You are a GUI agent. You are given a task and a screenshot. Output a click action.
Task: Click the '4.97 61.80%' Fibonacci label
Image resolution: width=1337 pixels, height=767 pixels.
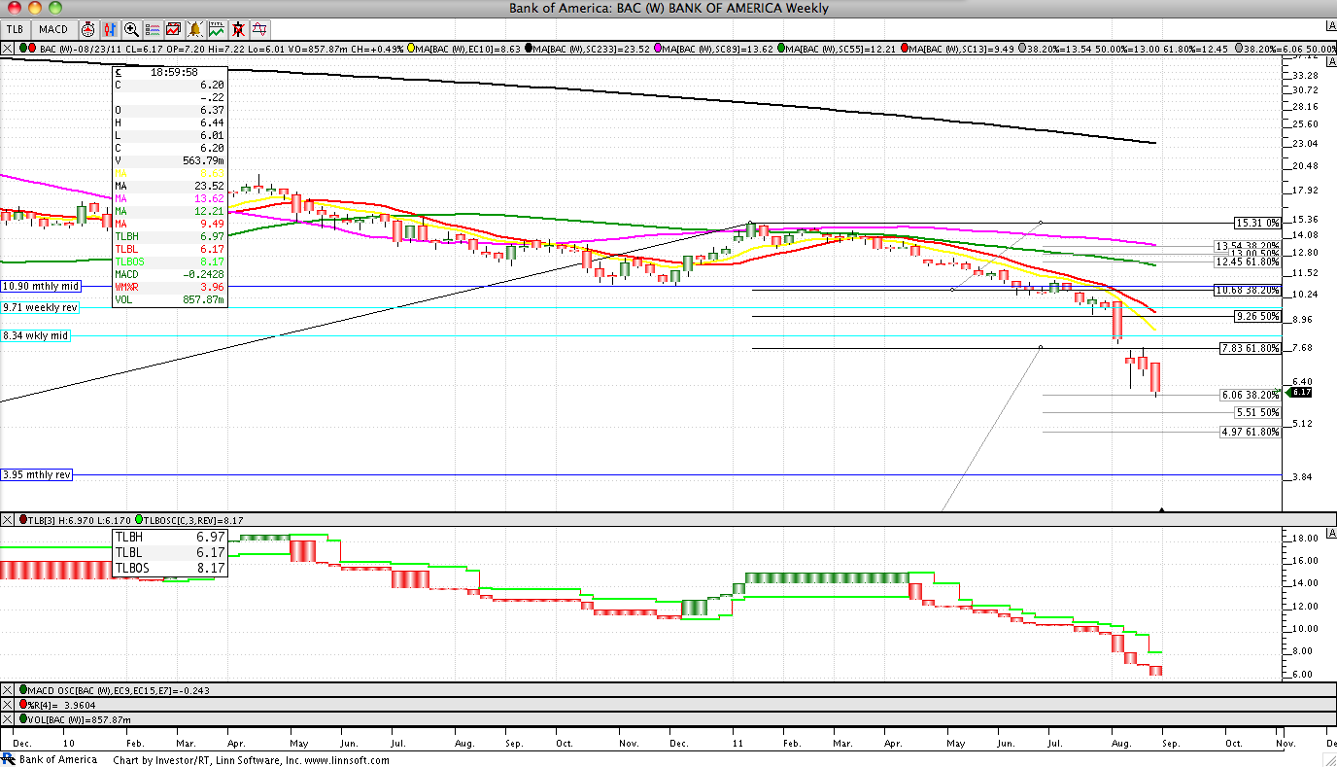1251,432
